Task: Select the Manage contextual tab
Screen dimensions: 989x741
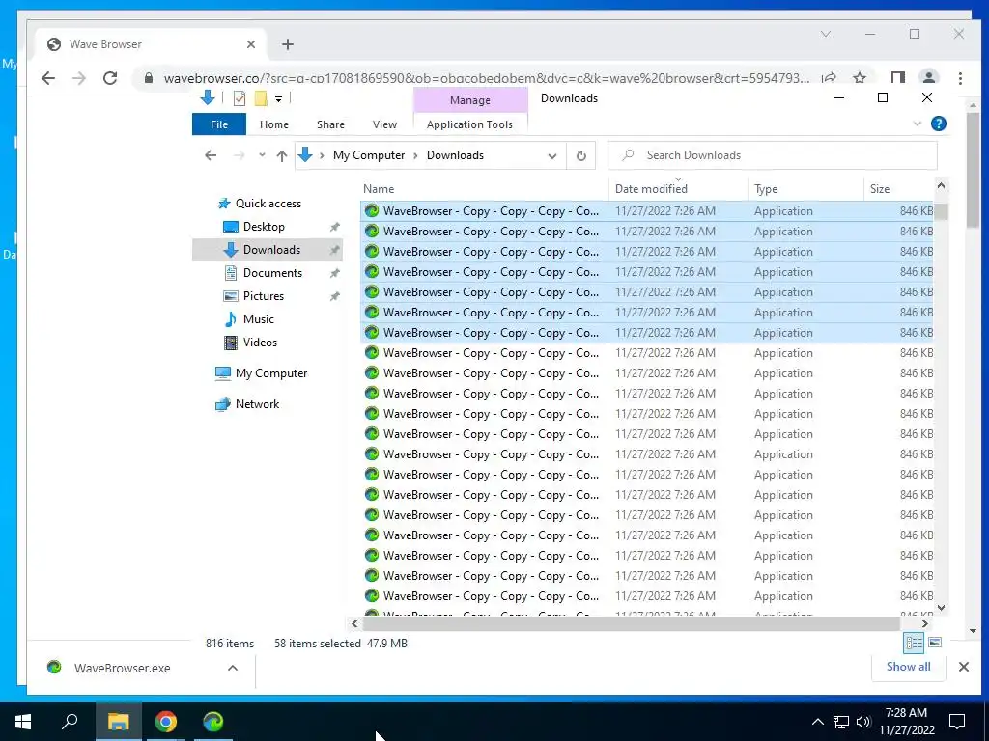Action: tap(470, 100)
